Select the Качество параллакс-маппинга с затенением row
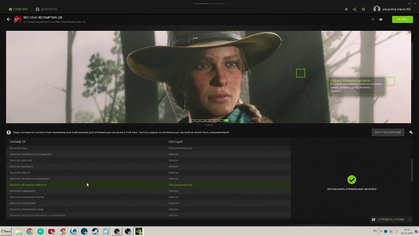 point(148,215)
